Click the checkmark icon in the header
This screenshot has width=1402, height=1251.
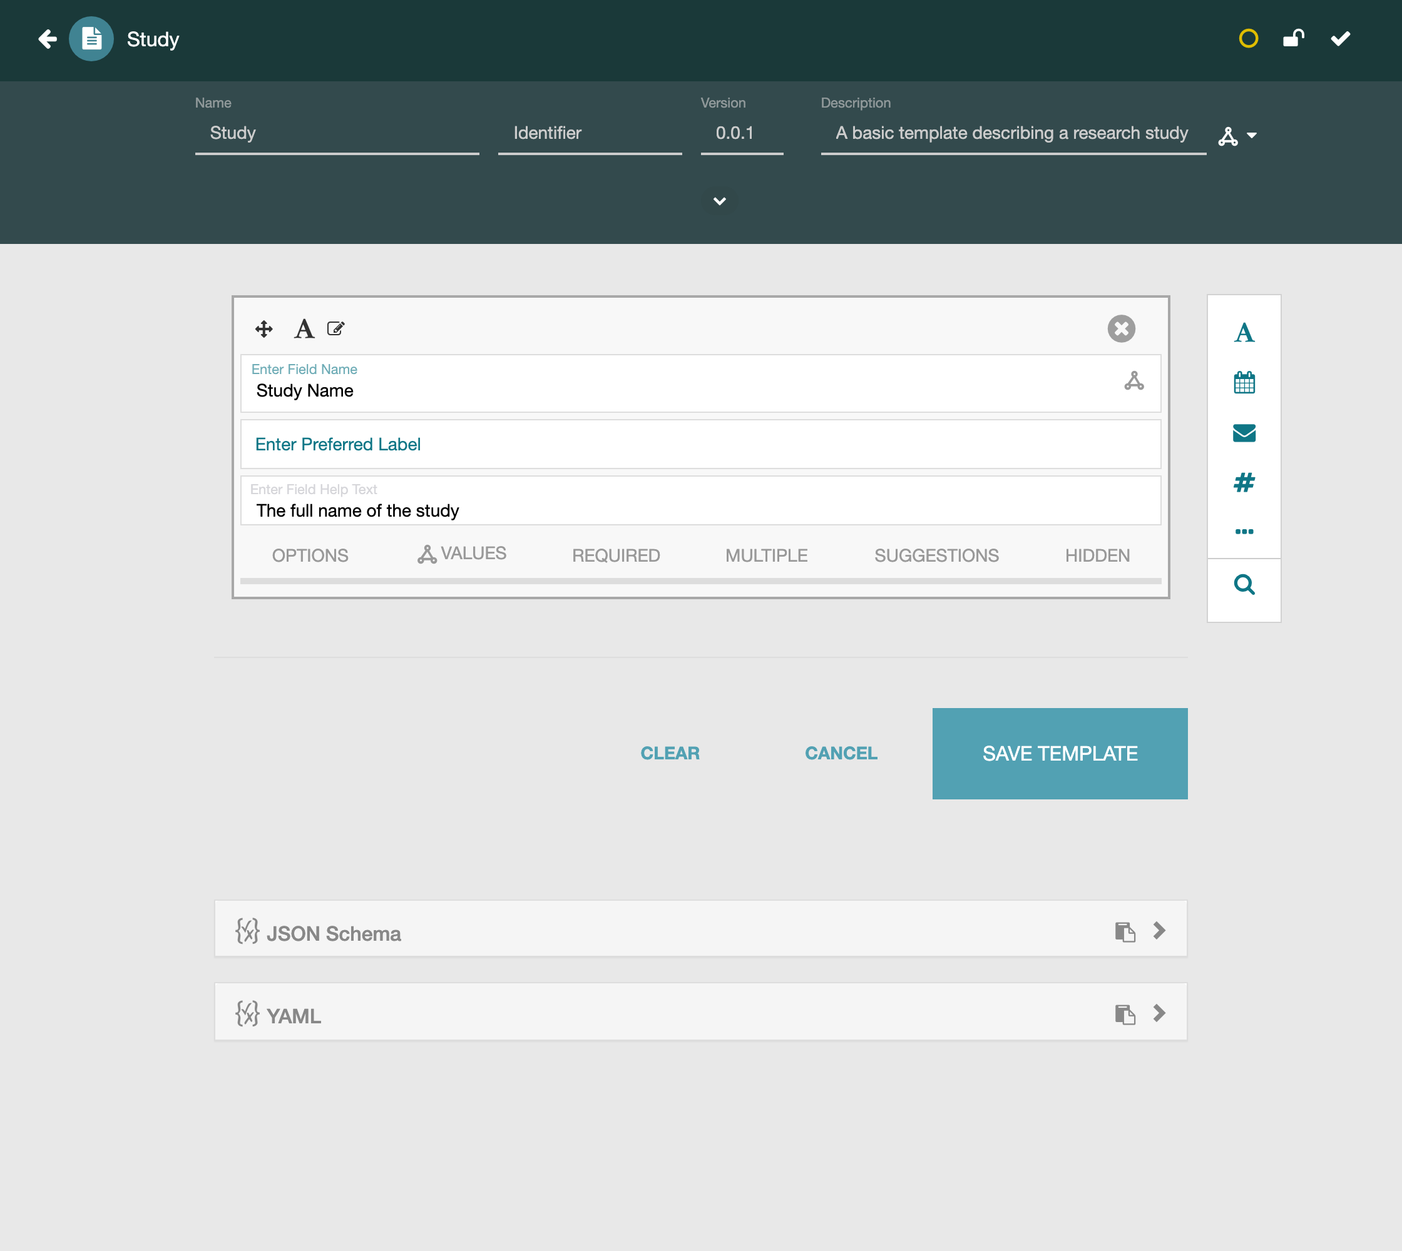1340,39
